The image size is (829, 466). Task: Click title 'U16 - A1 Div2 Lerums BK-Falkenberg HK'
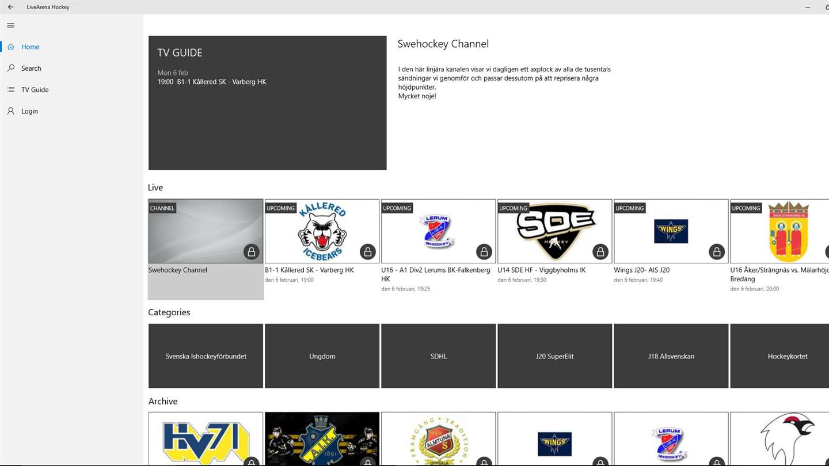pyautogui.click(x=436, y=274)
